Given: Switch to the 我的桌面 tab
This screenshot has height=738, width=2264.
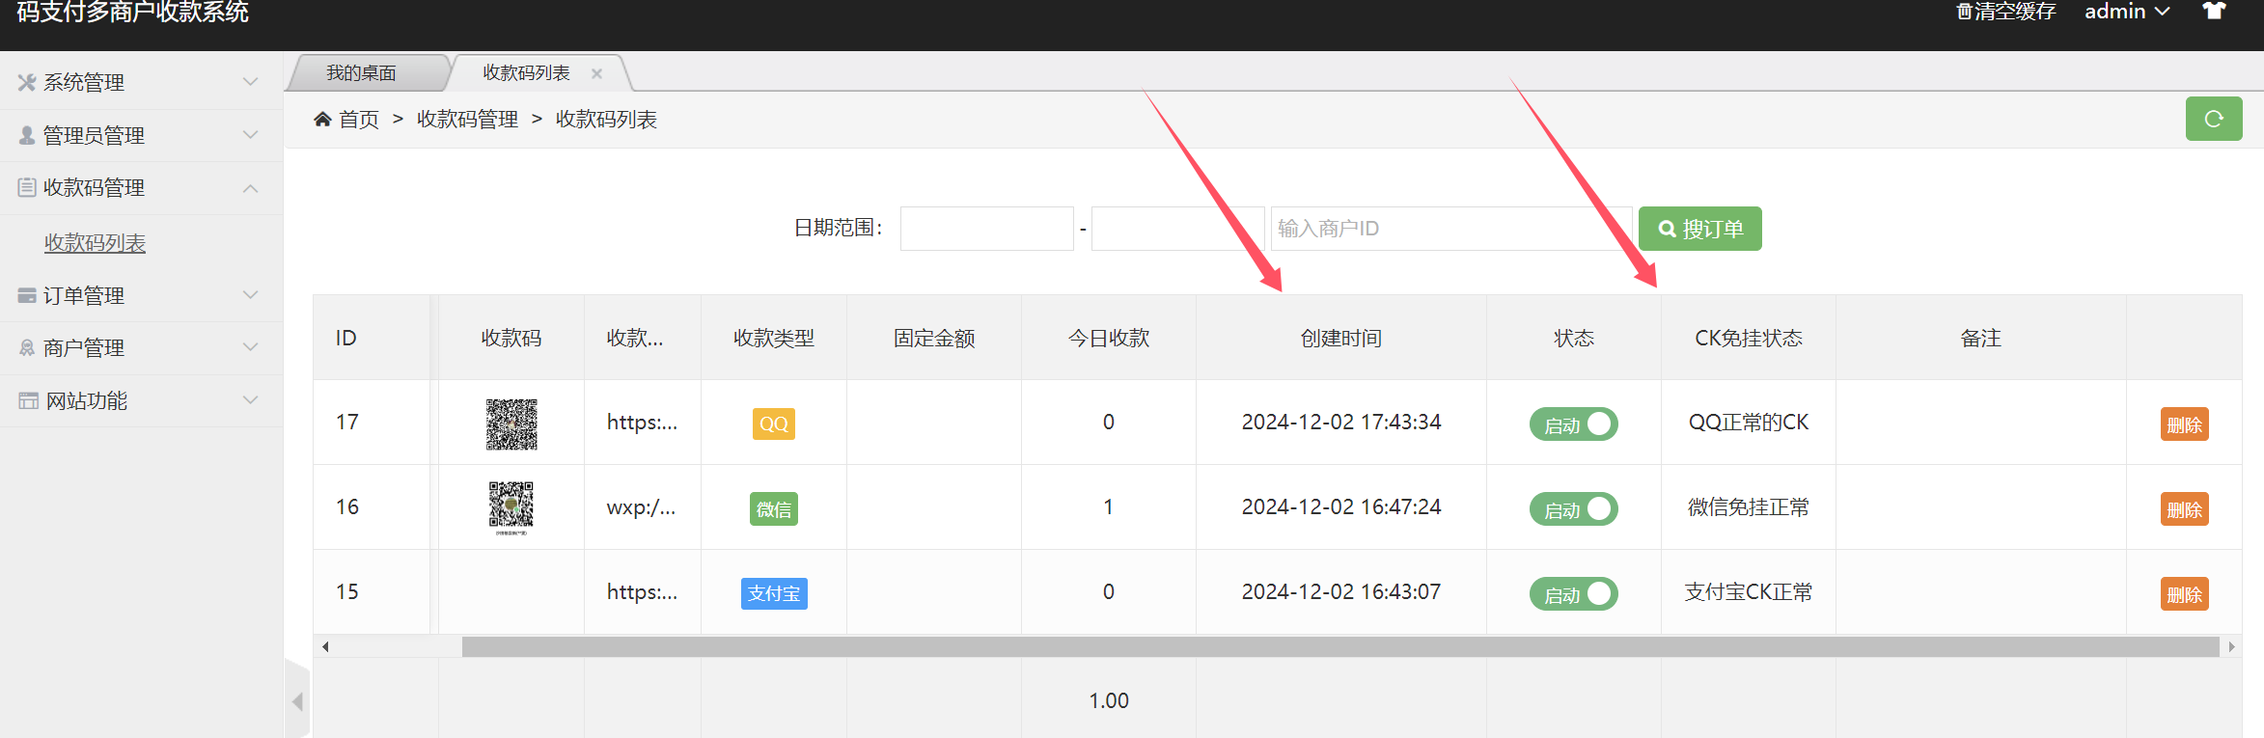Looking at the screenshot, I should point(362,73).
